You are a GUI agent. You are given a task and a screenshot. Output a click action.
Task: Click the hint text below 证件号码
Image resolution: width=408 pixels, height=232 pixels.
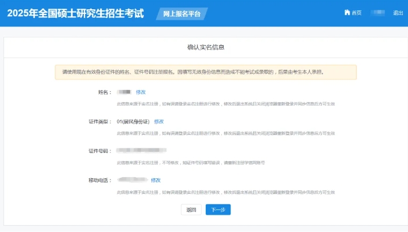coord(191,163)
